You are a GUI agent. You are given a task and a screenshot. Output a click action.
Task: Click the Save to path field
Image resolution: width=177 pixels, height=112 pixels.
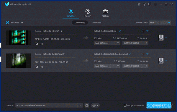click(46, 105)
